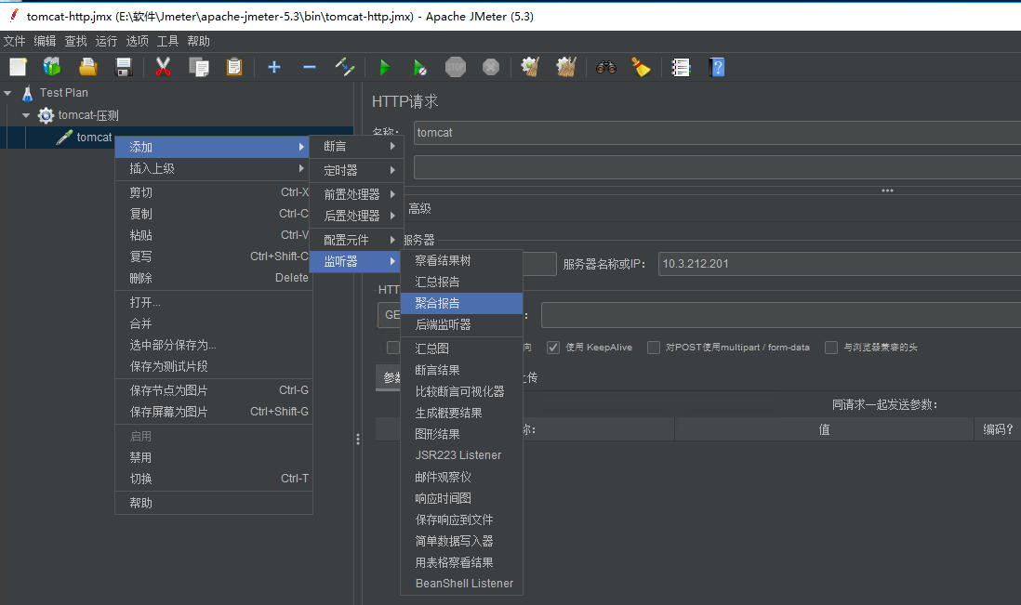Click the Cut scissors icon on the toolbar

(161, 67)
